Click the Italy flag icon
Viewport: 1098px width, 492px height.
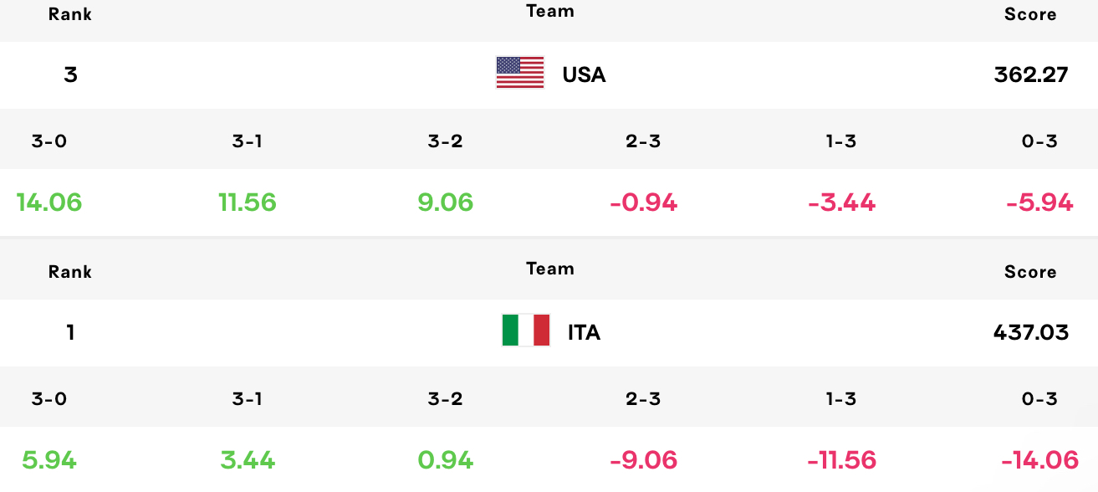click(526, 331)
